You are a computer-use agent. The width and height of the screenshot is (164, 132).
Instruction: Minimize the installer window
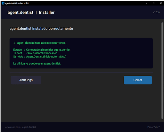pyautogui.click(x=146, y=3)
